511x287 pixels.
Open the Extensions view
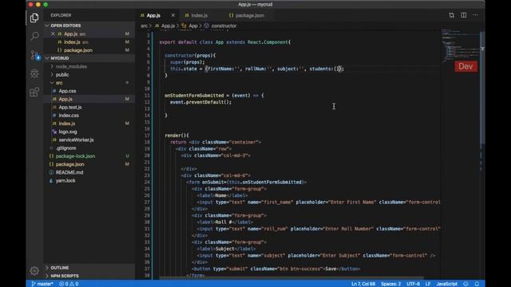click(34, 92)
